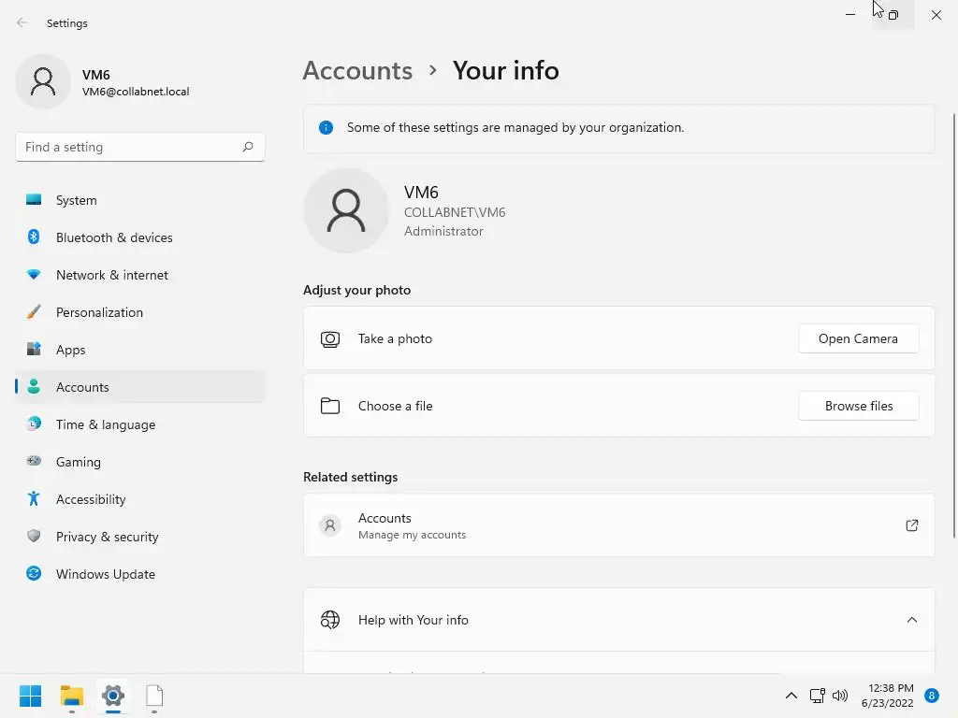
Task: Go to Time & language settings
Action: (x=105, y=424)
